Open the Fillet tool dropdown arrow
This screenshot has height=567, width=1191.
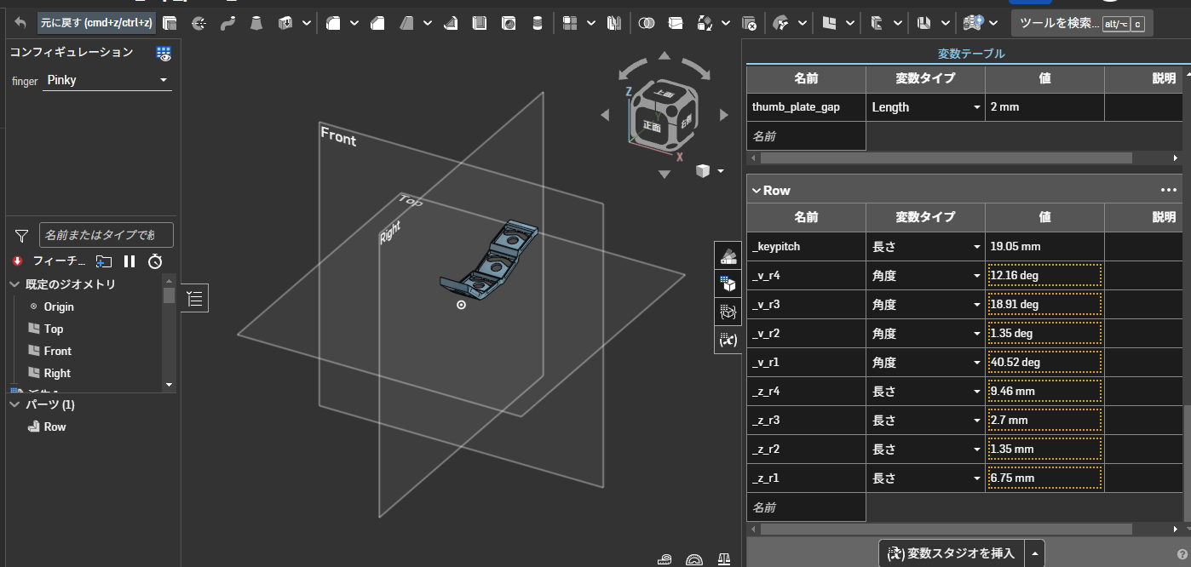[x=354, y=23]
